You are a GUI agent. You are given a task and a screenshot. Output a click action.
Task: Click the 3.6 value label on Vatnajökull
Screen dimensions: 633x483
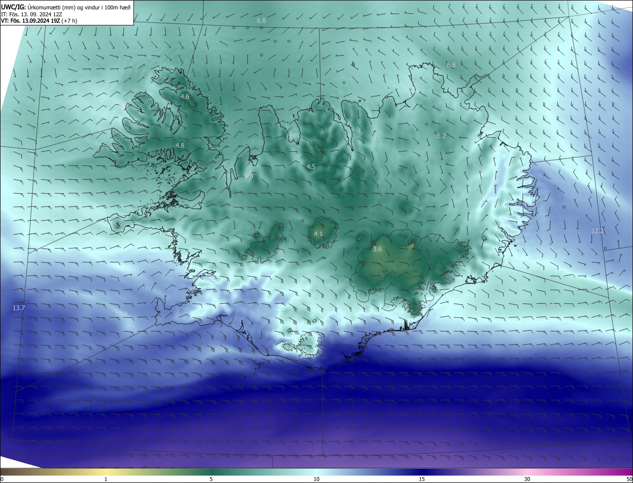click(377, 249)
